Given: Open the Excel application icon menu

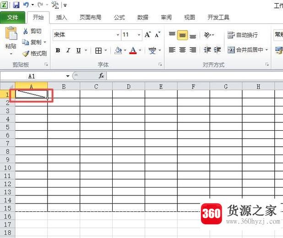Looking at the screenshot, I should pyautogui.click(x=4, y=5).
